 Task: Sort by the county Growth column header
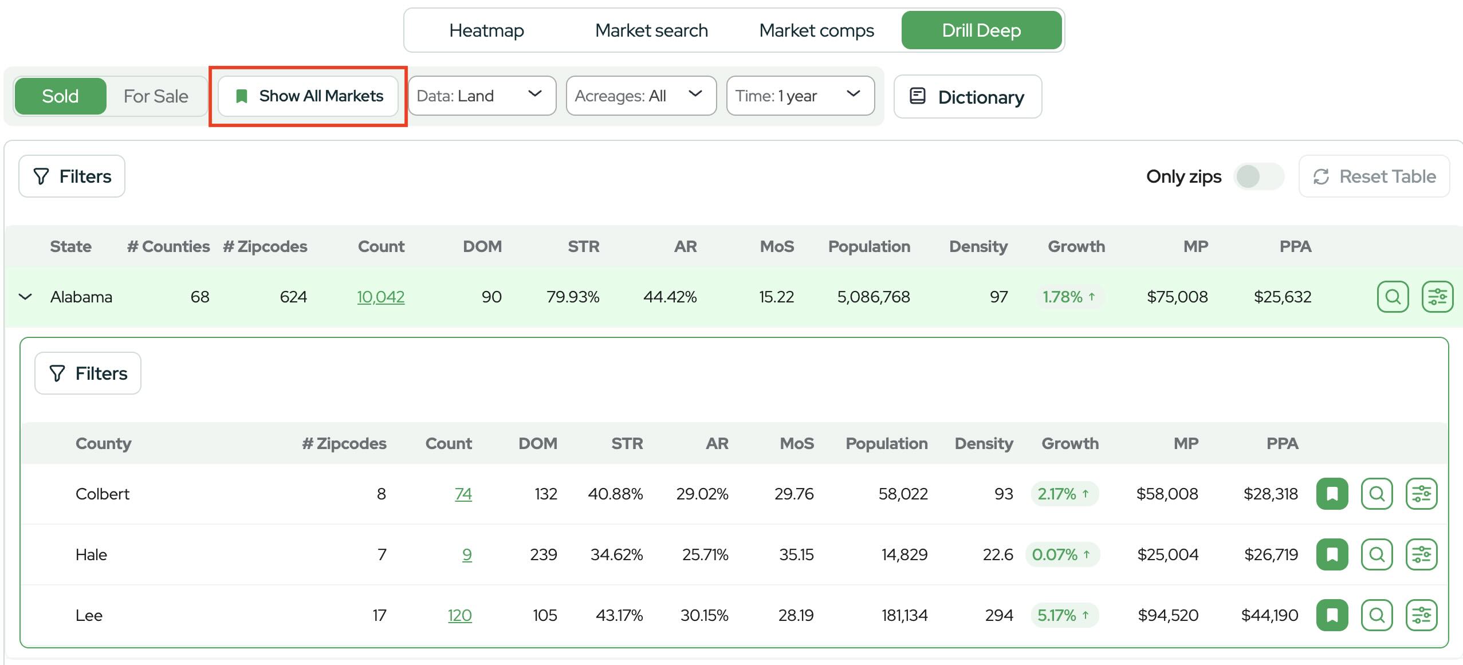pos(1069,443)
